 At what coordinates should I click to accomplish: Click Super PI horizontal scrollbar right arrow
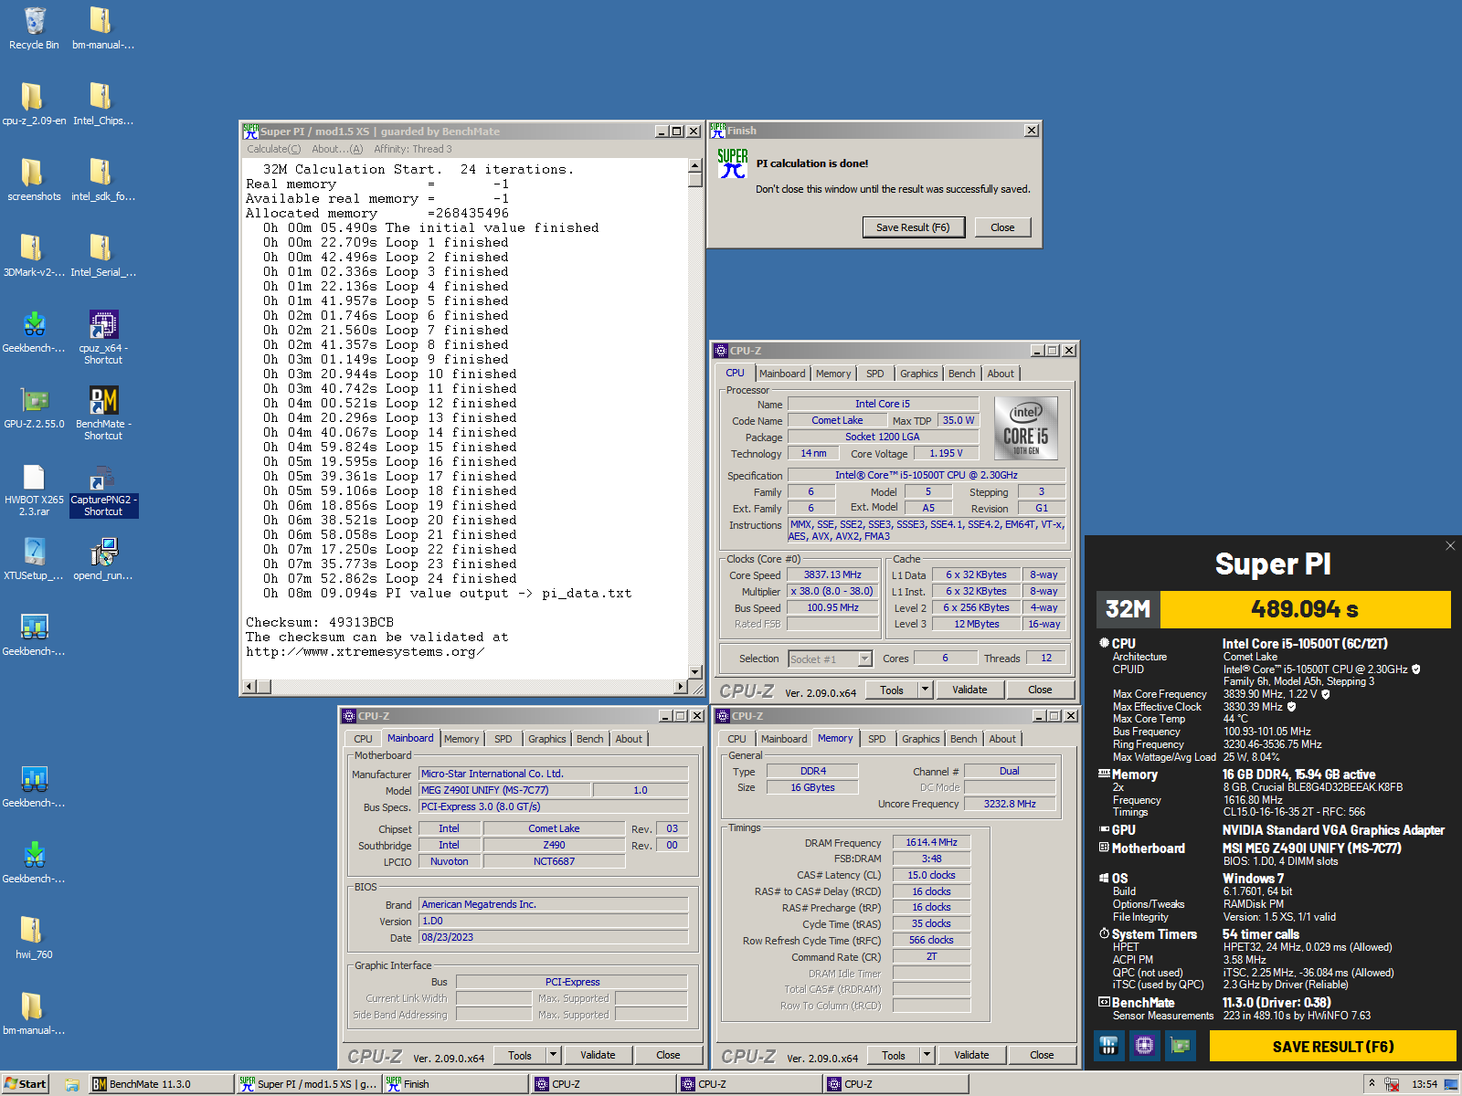coord(681,686)
